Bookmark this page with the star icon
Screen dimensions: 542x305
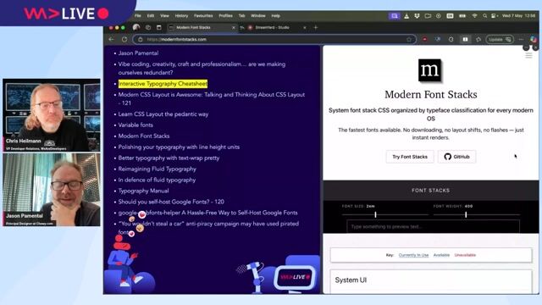(x=409, y=40)
